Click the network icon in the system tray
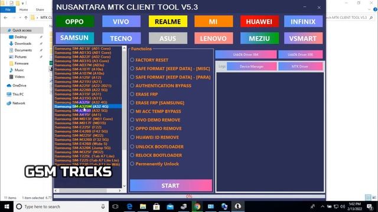 [x=336, y=207]
